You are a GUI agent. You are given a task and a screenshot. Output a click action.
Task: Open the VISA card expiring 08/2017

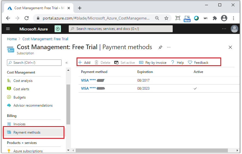(93, 81)
